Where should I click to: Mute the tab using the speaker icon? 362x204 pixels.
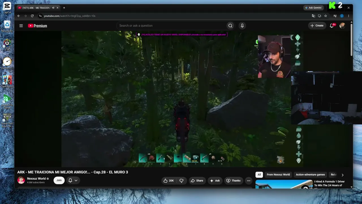53,8
